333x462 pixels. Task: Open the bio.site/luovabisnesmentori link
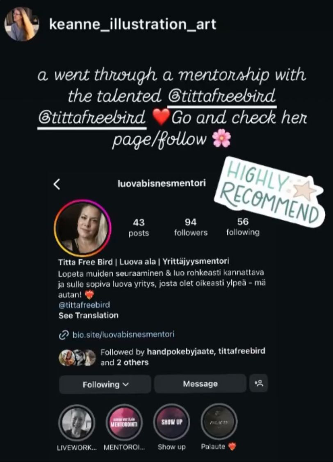click(x=123, y=335)
